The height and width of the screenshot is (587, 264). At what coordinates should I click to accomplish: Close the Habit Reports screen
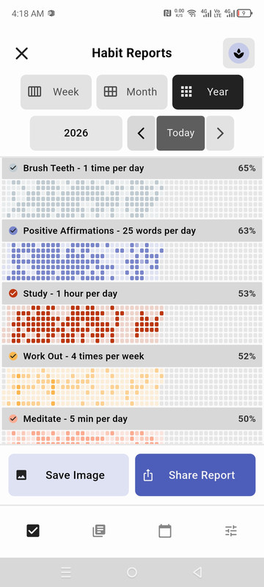pyautogui.click(x=22, y=53)
